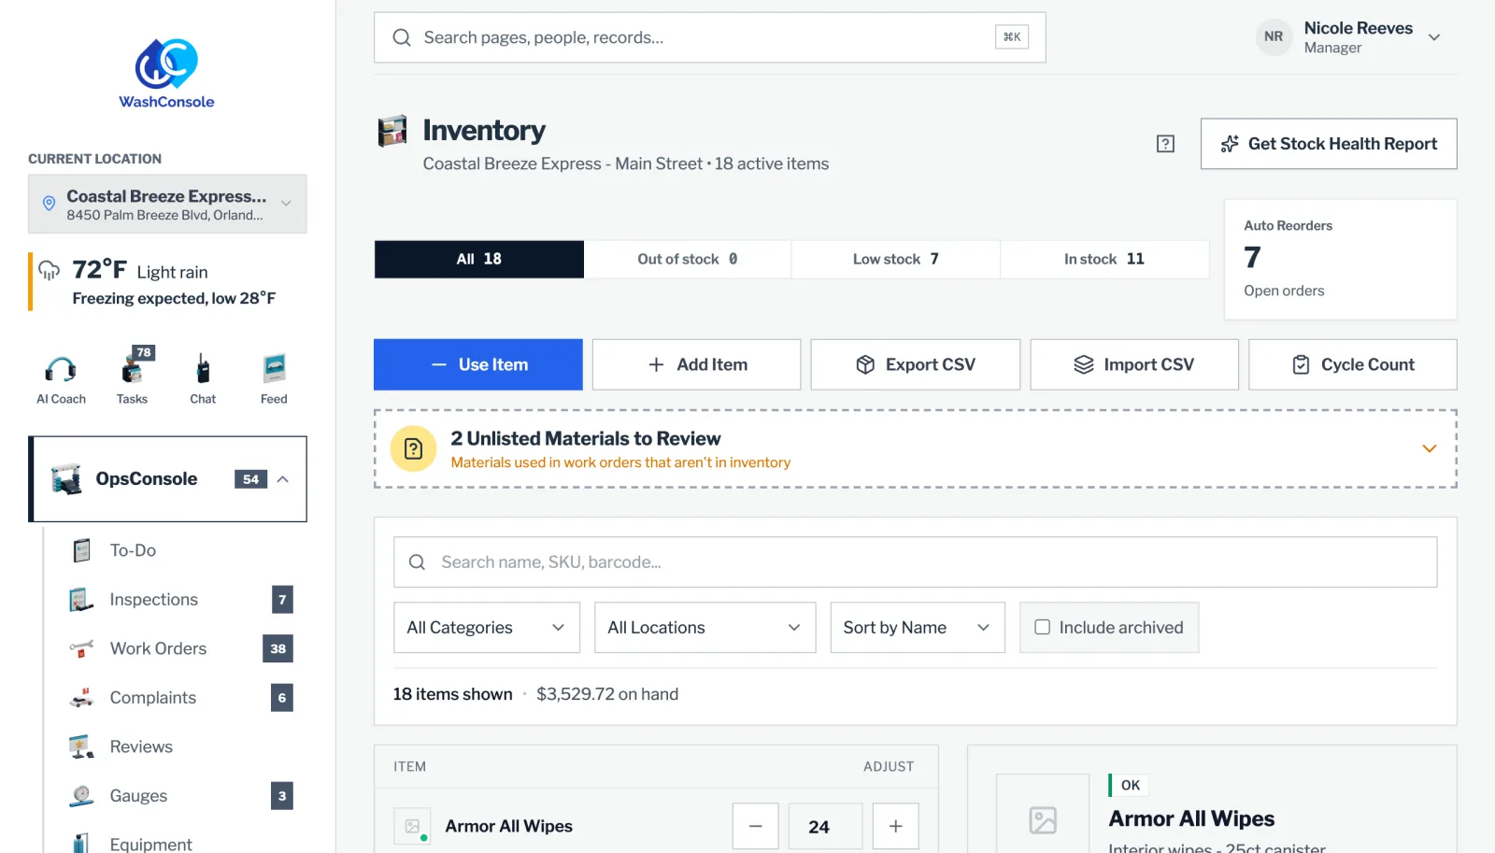Increase Armor All Wipes quantity
The width and height of the screenshot is (1495, 853).
click(x=896, y=827)
